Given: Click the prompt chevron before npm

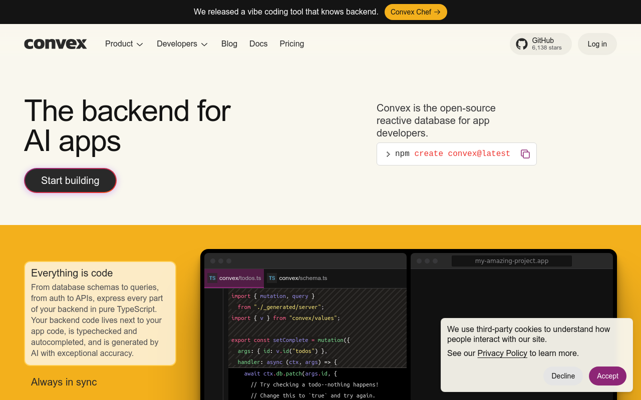Looking at the screenshot, I should pyautogui.click(x=388, y=154).
